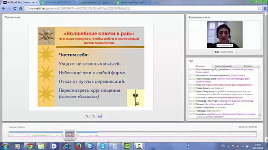
Task: Click the elapsed time counter above the timeline
Action: pyautogui.click(x=247, y=127)
